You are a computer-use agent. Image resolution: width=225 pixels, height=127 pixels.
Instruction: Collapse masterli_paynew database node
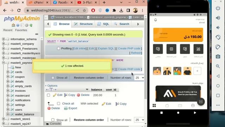pos(4,63)
